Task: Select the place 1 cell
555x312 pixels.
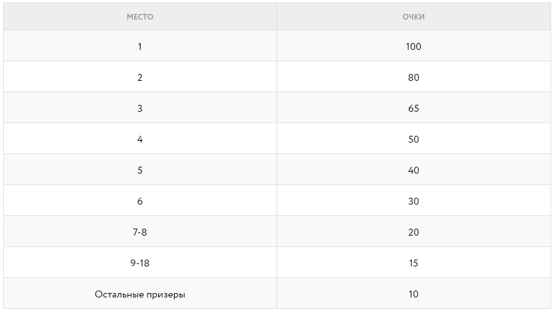Action: pos(140,47)
